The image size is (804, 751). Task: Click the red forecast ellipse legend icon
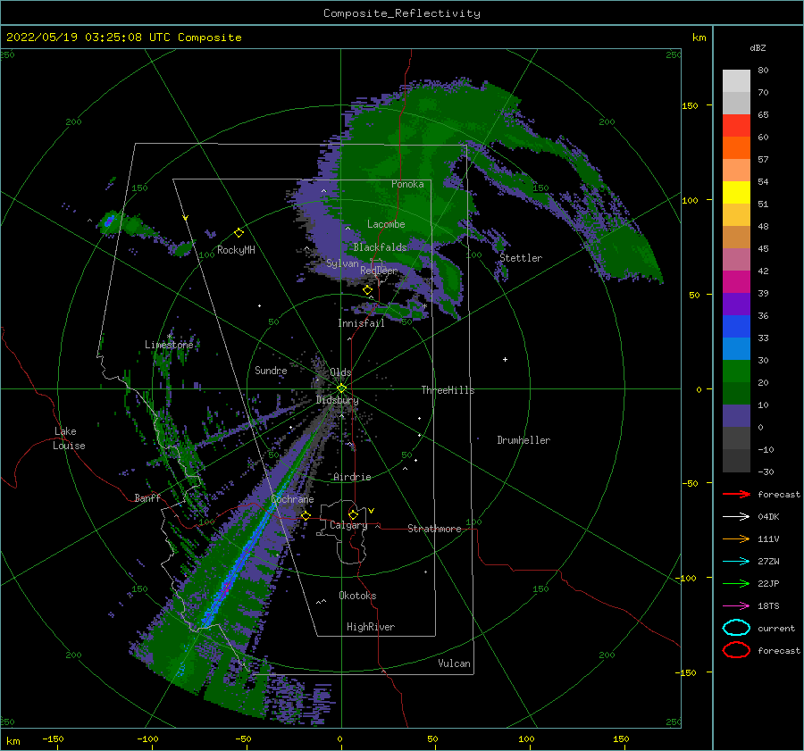pos(736,650)
